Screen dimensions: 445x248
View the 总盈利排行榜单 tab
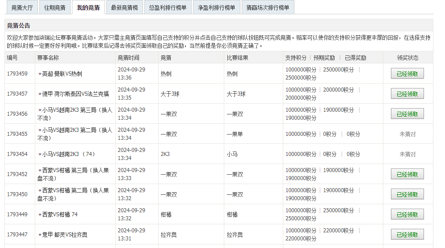(168, 8)
